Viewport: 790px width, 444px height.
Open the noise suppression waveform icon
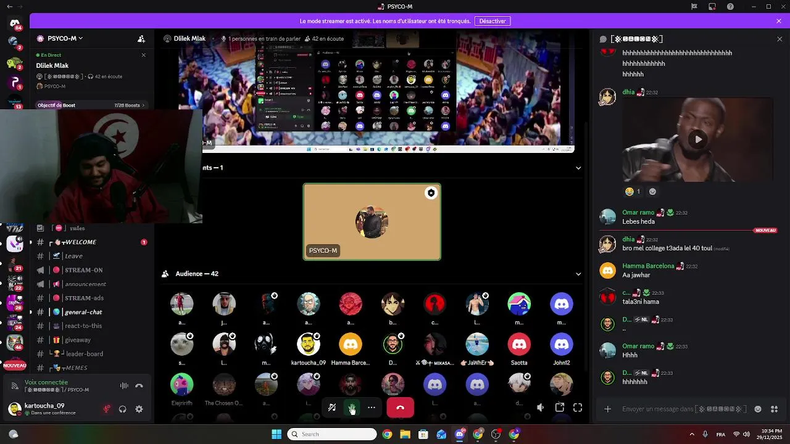pos(124,386)
